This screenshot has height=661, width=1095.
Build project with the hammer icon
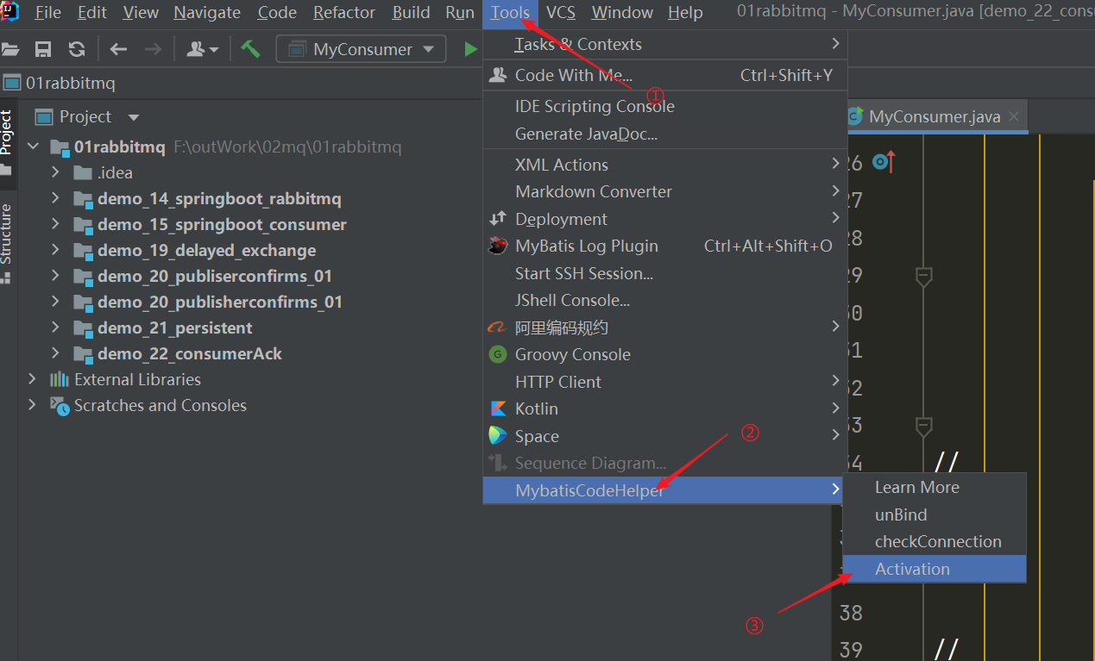[x=251, y=49]
